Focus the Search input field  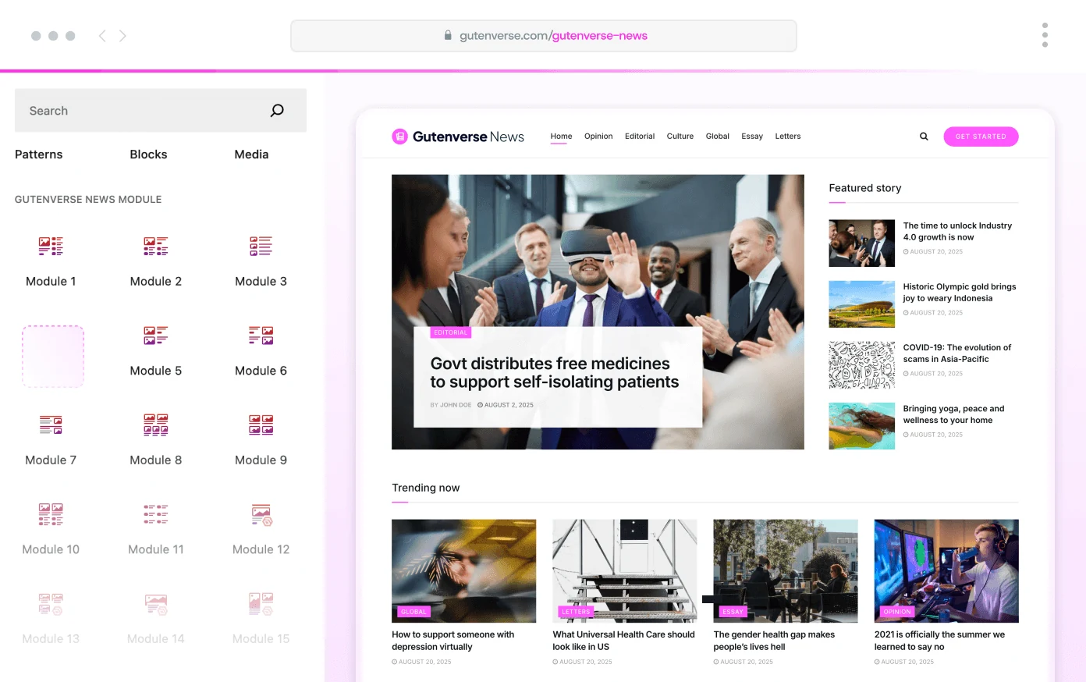(x=140, y=111)
